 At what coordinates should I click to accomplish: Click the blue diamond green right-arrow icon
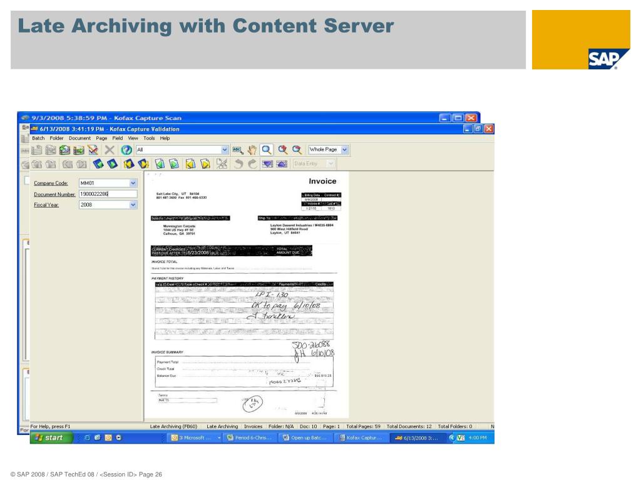click(x=113, y=164)
